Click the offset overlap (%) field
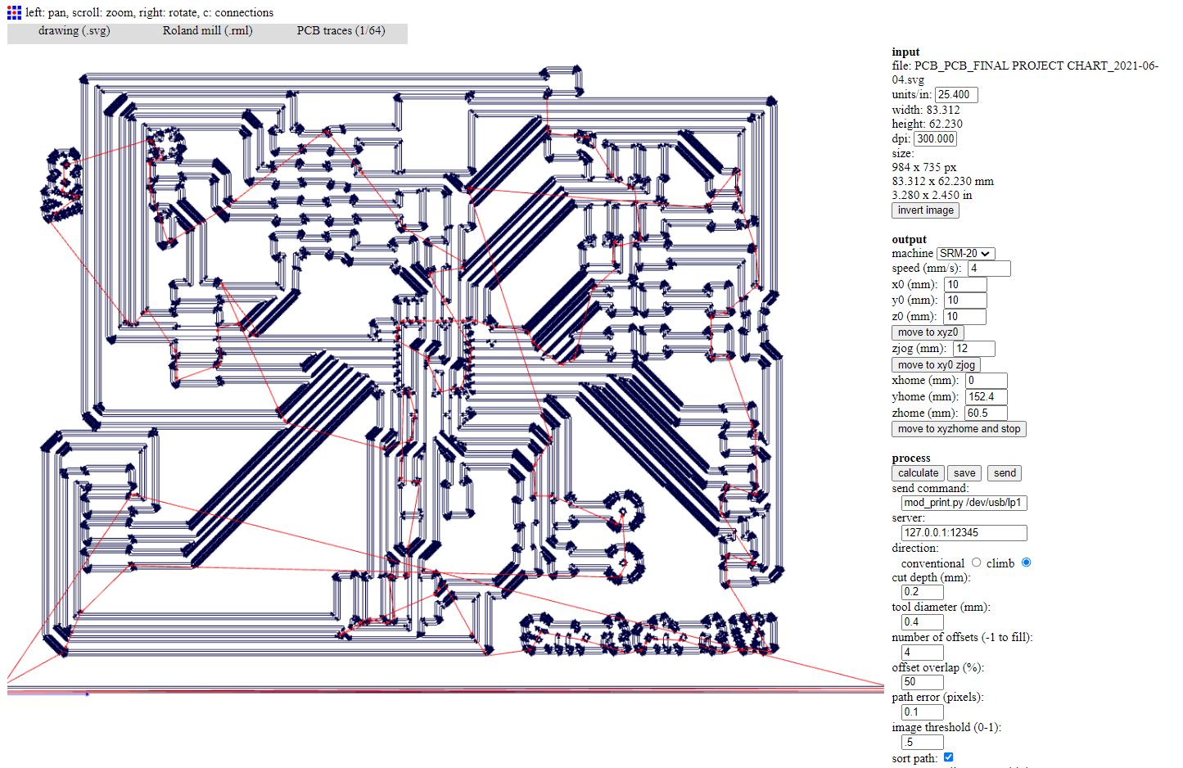The height and width of the screenshot is (768, 1183). 923,682
